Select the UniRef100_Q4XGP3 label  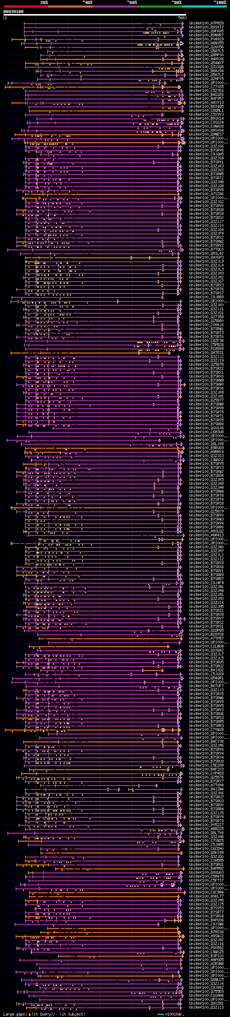pos(206,258)
